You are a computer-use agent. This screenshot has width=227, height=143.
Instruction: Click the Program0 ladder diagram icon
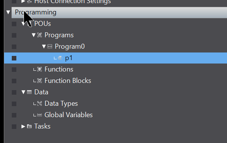coord(50,46)
